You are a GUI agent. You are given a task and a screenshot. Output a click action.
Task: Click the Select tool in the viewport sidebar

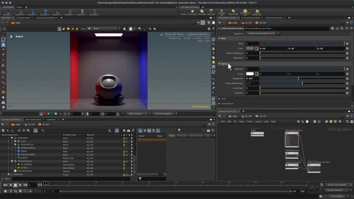pos(3,39)
